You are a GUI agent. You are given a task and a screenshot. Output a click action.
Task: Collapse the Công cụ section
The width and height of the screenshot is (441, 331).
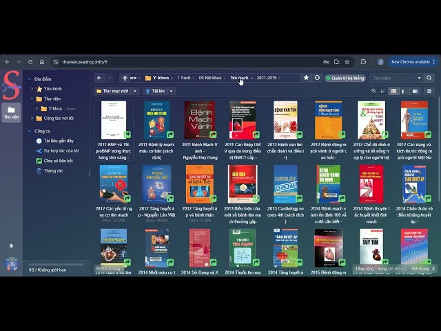[30, 131]
